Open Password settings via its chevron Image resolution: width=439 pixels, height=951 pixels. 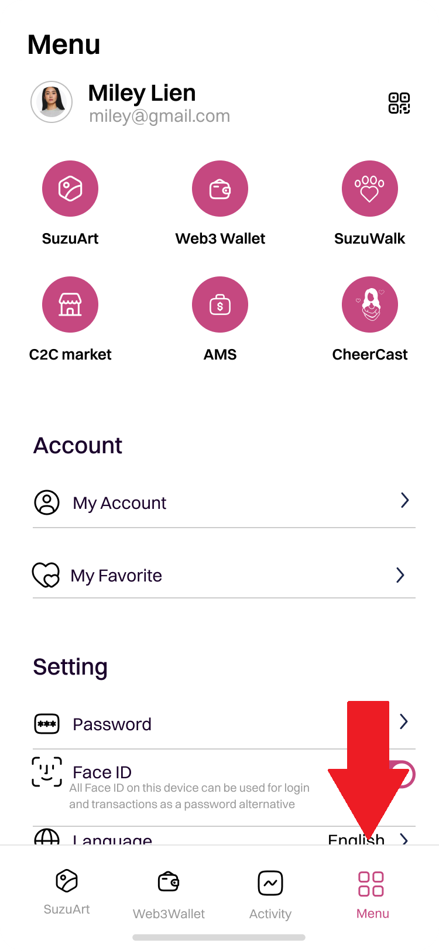[x=403, y=721]
